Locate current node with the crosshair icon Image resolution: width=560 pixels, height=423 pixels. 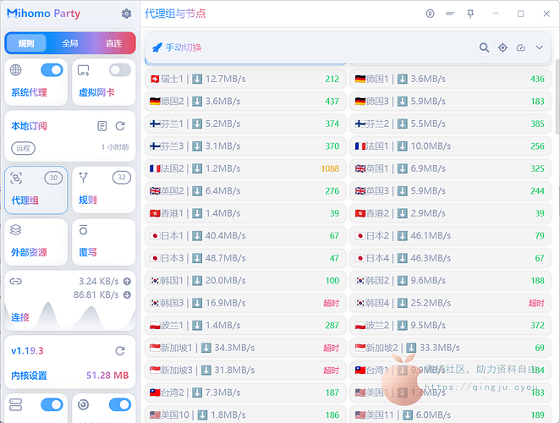pyautogui.click(x=502, y=47)
